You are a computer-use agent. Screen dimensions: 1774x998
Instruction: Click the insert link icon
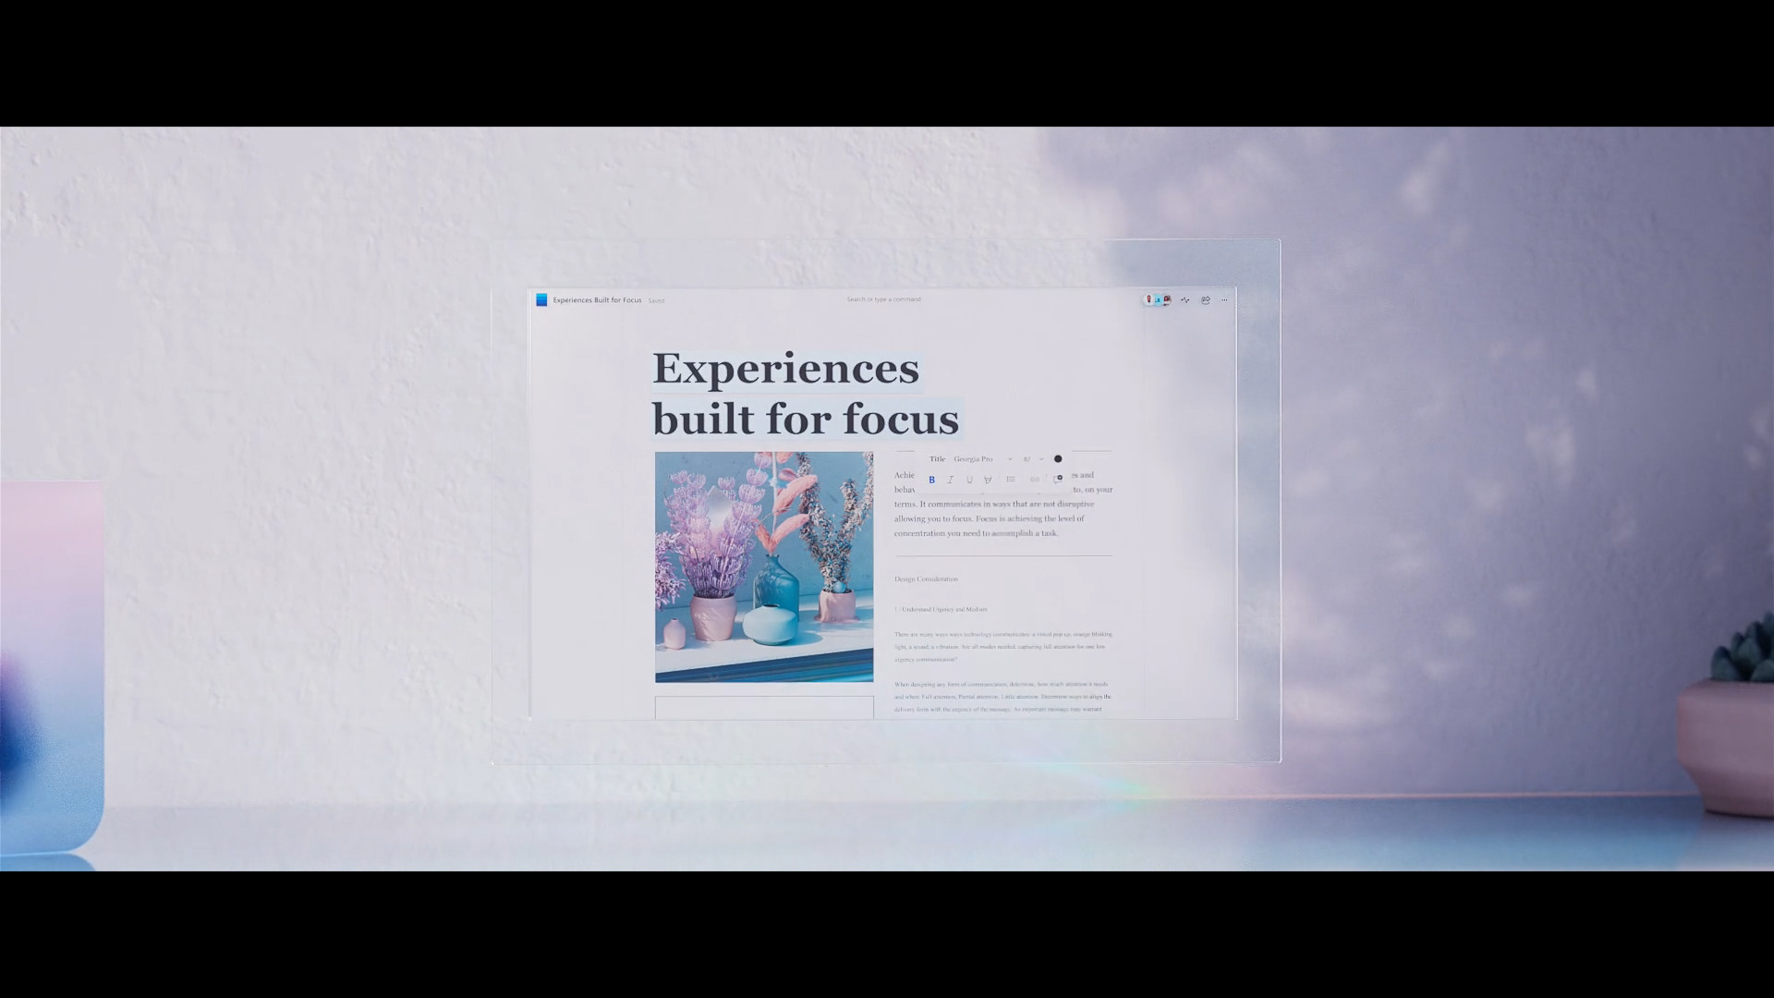point(1034,480)
